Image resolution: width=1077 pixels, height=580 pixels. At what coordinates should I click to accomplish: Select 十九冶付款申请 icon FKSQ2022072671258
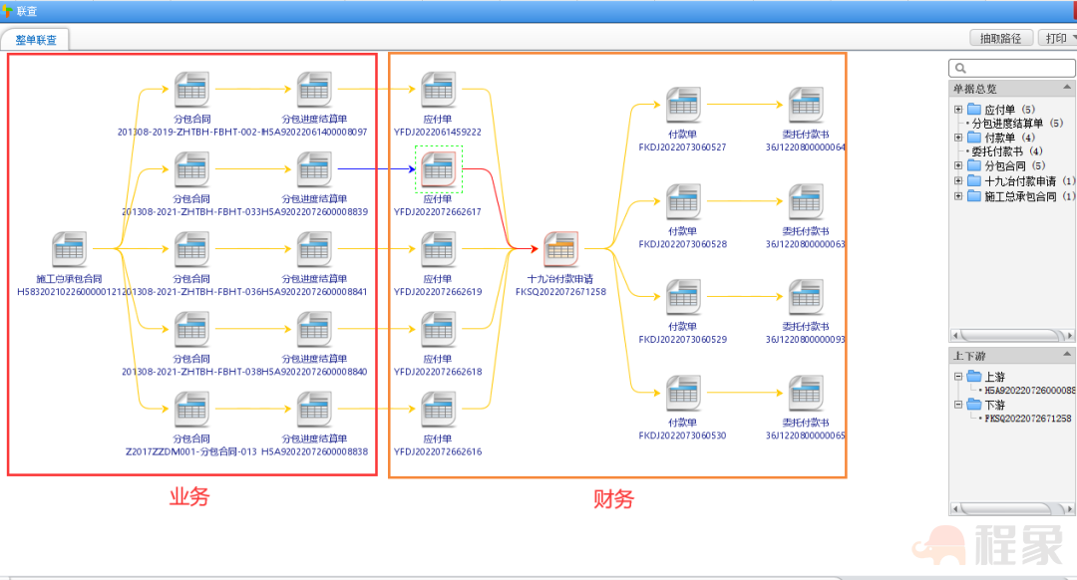pos(560,249)
